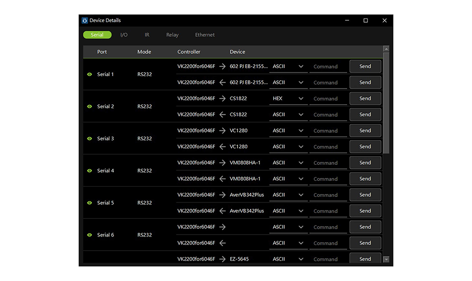Click the Device Details app icon in title bar
472x281 pixels.
pos(85,21)
